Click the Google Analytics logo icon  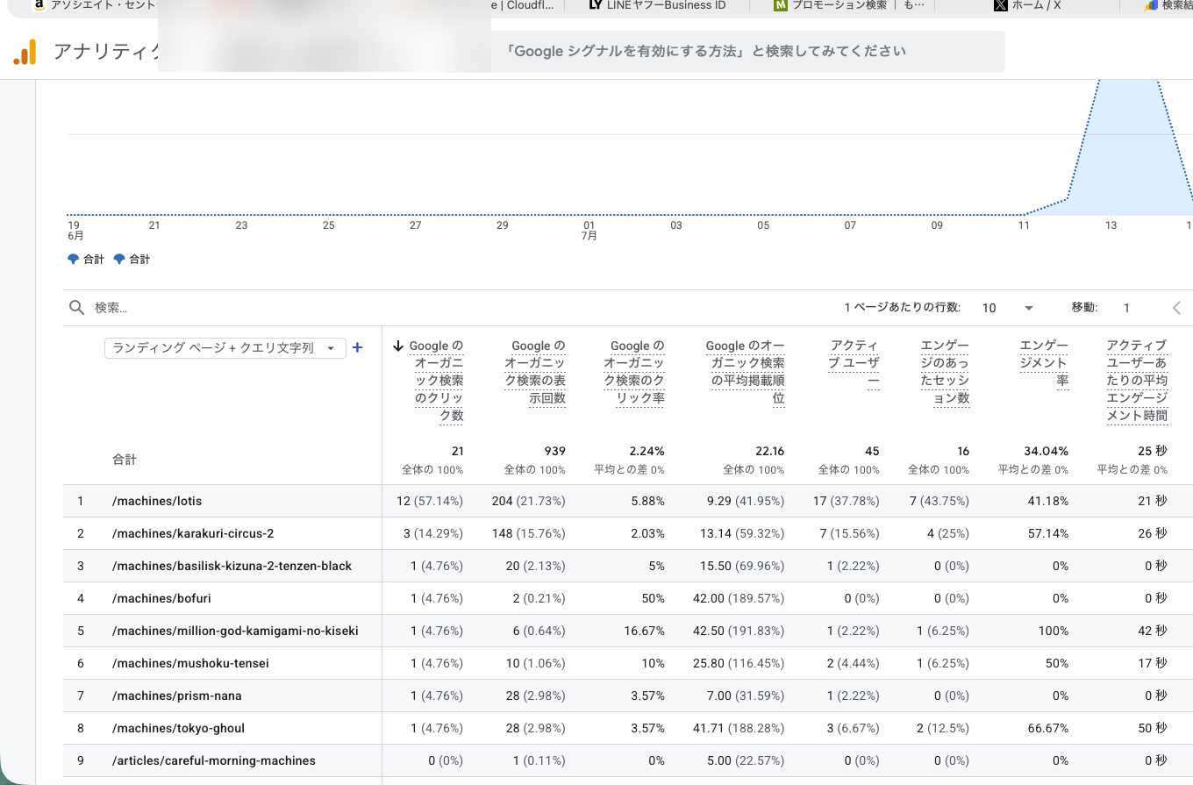[x=25, y=52]
